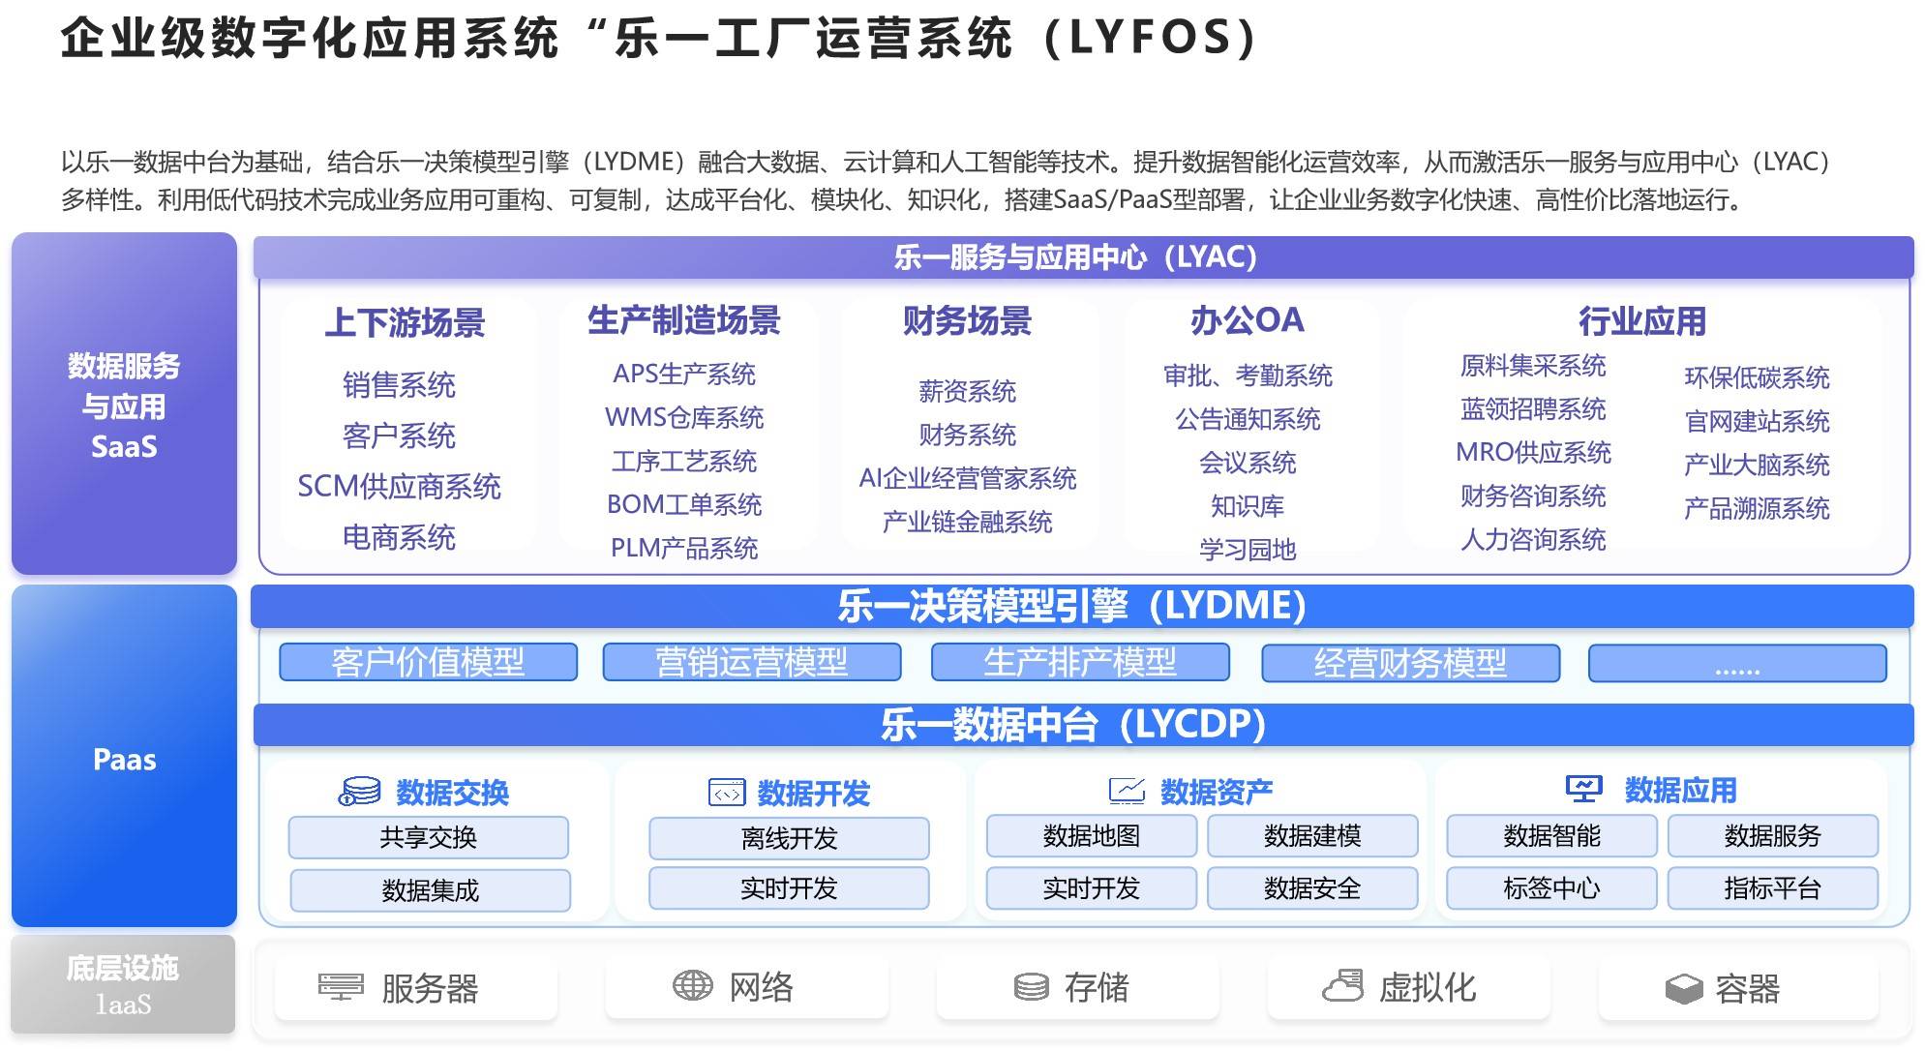
Task: Click the 乐一服务与应用中心（LYAC）header bar
Action: click(1083, 257)
